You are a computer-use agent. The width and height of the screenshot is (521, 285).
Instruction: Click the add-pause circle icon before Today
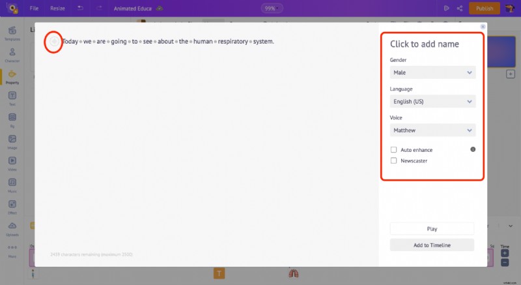coord(54,41)
